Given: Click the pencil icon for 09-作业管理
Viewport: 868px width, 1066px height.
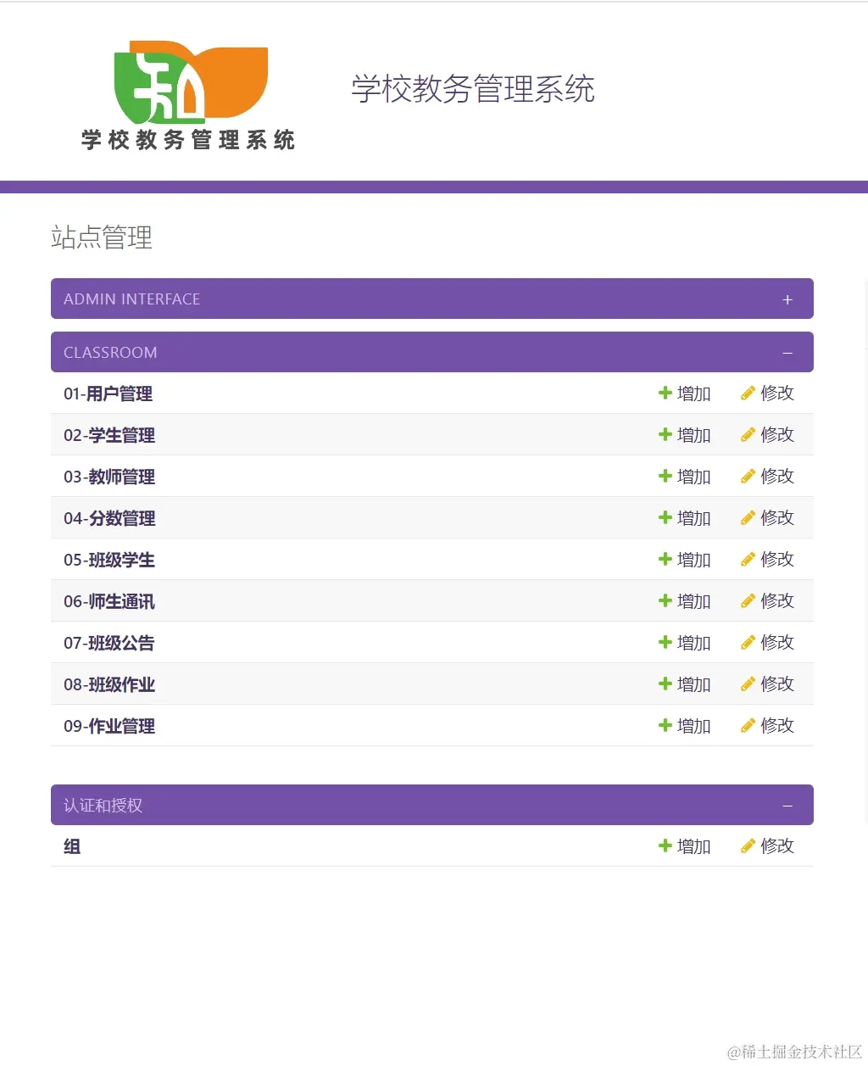Looking at the screenshot, I should 748,725.
